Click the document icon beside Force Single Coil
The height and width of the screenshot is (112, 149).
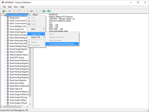(8, 29)
